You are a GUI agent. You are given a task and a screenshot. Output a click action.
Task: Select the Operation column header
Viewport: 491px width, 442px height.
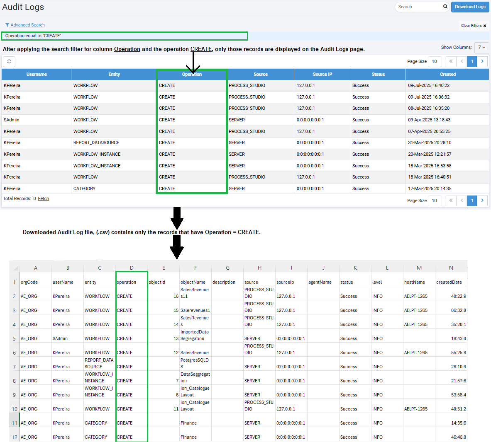192,74
